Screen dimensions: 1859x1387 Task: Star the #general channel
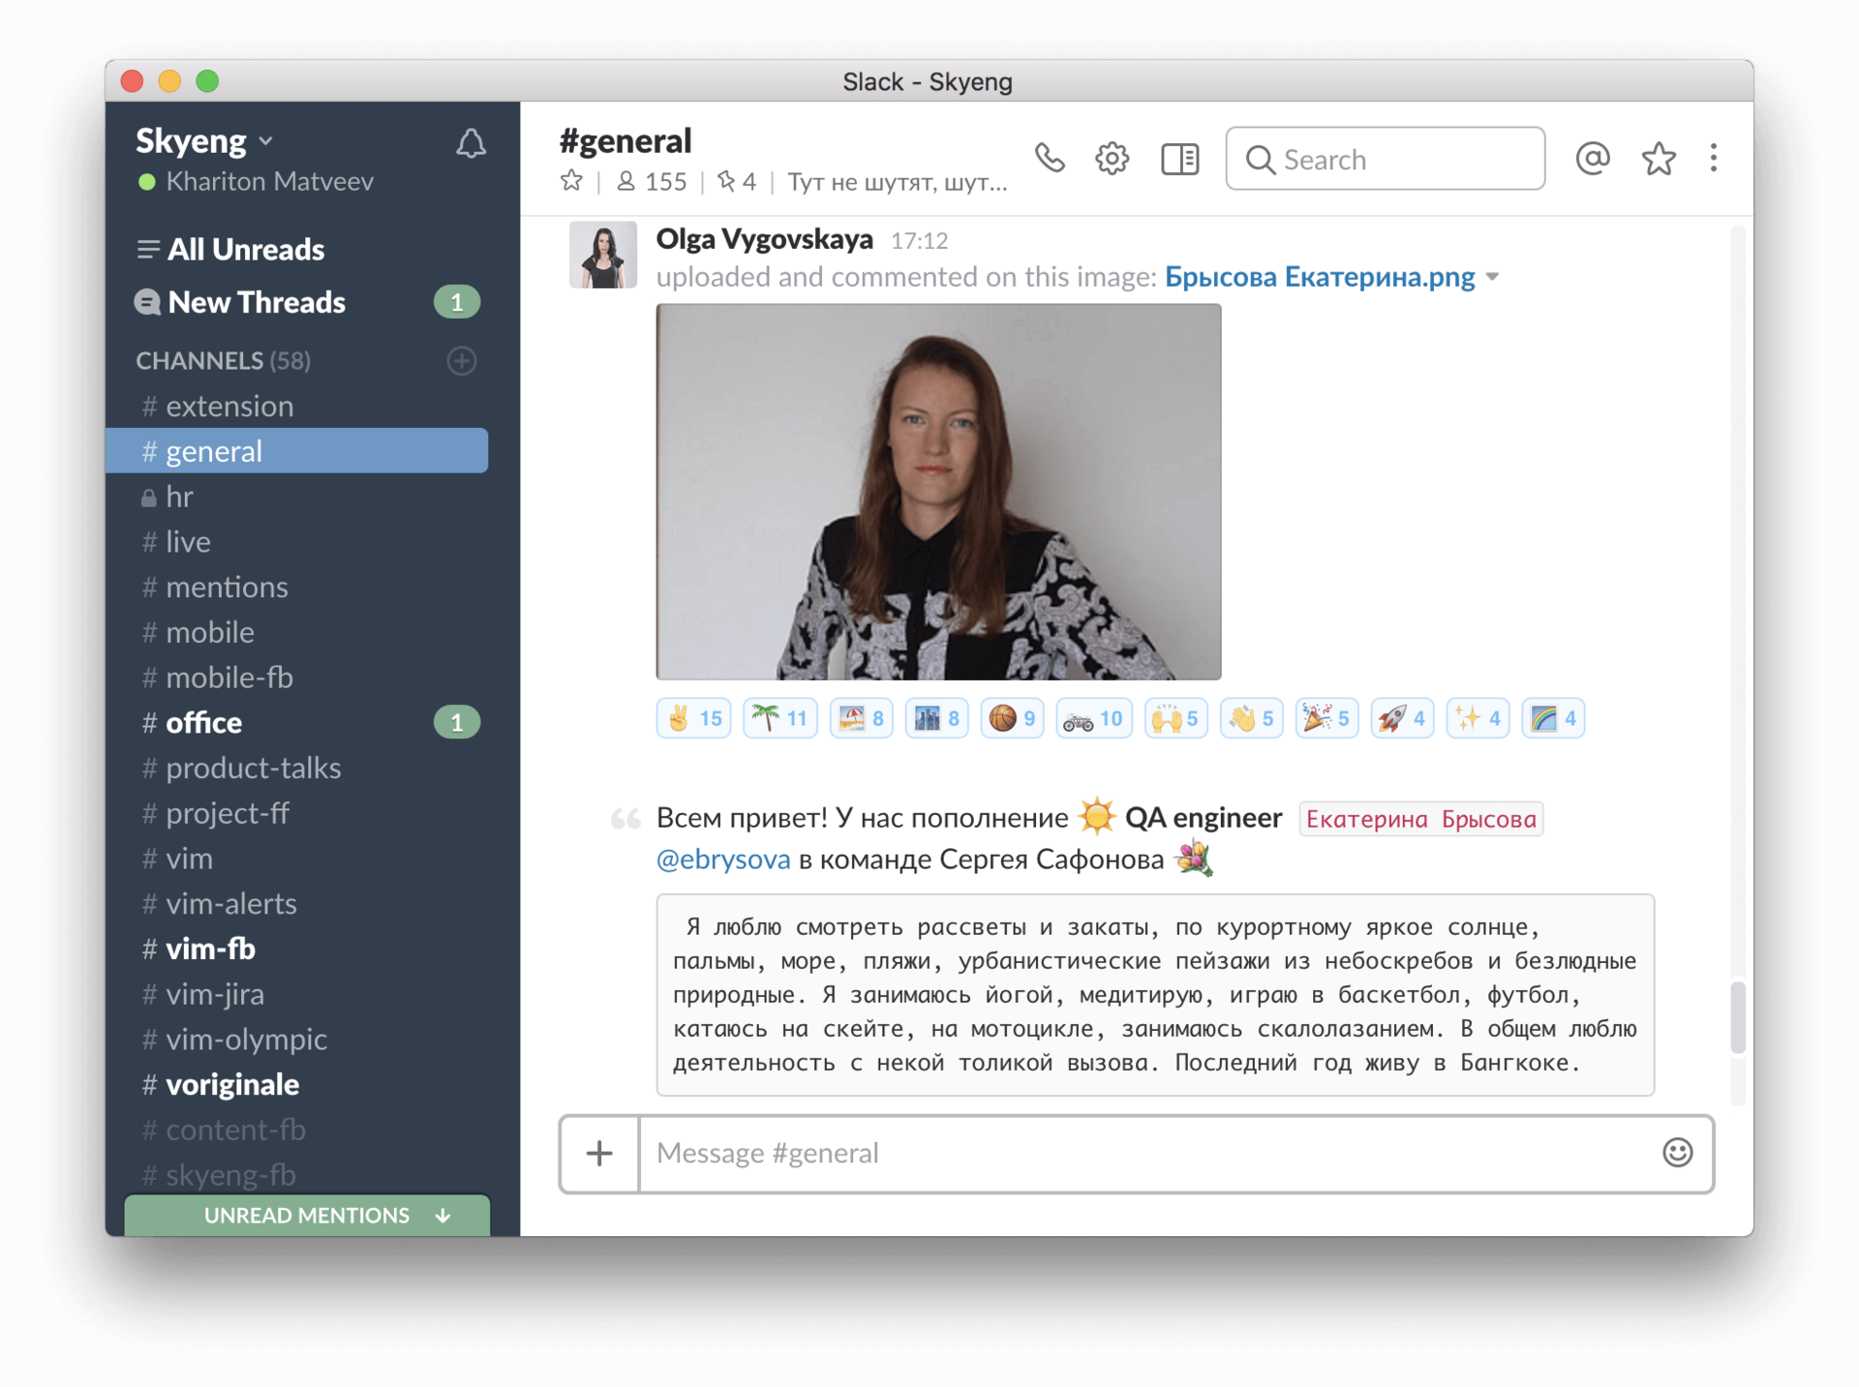pos(571,180)
